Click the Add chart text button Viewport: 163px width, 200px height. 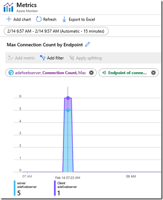coord(22,19)
